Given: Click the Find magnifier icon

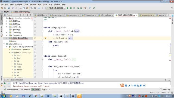Looking at the screenshot, I should 32,8.
